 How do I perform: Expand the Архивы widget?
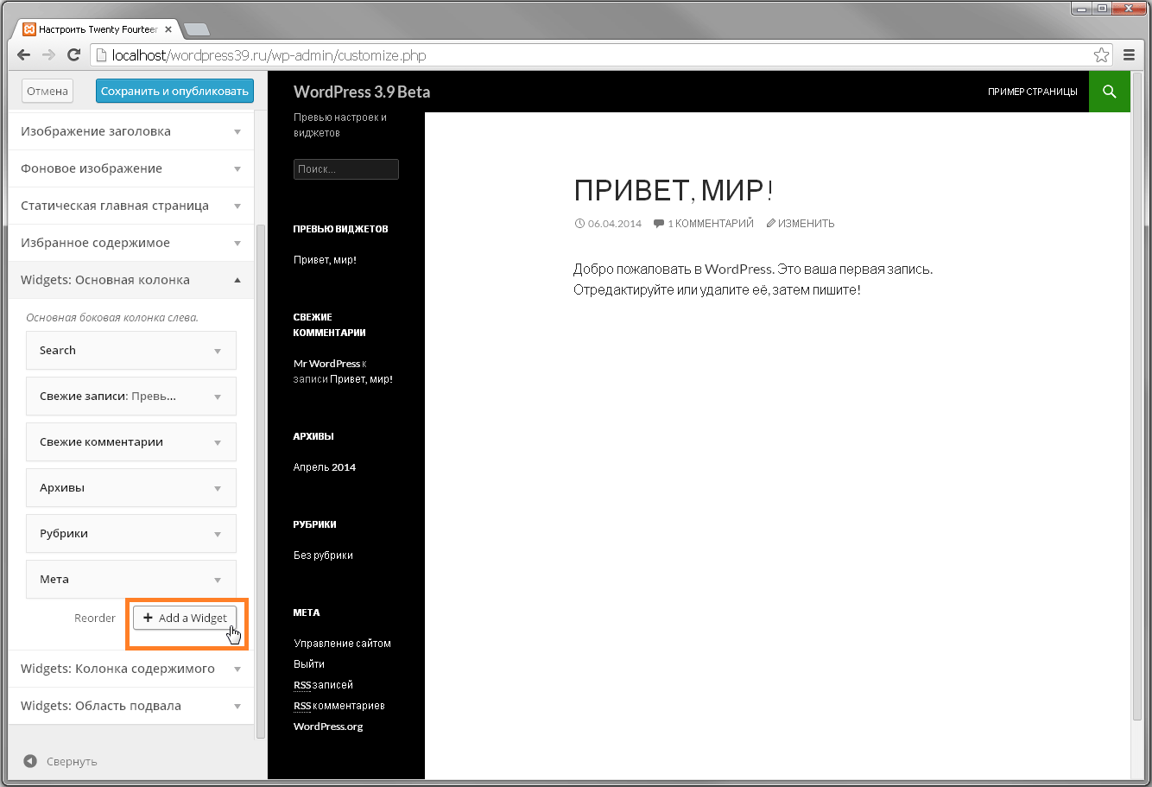[131, 487]
